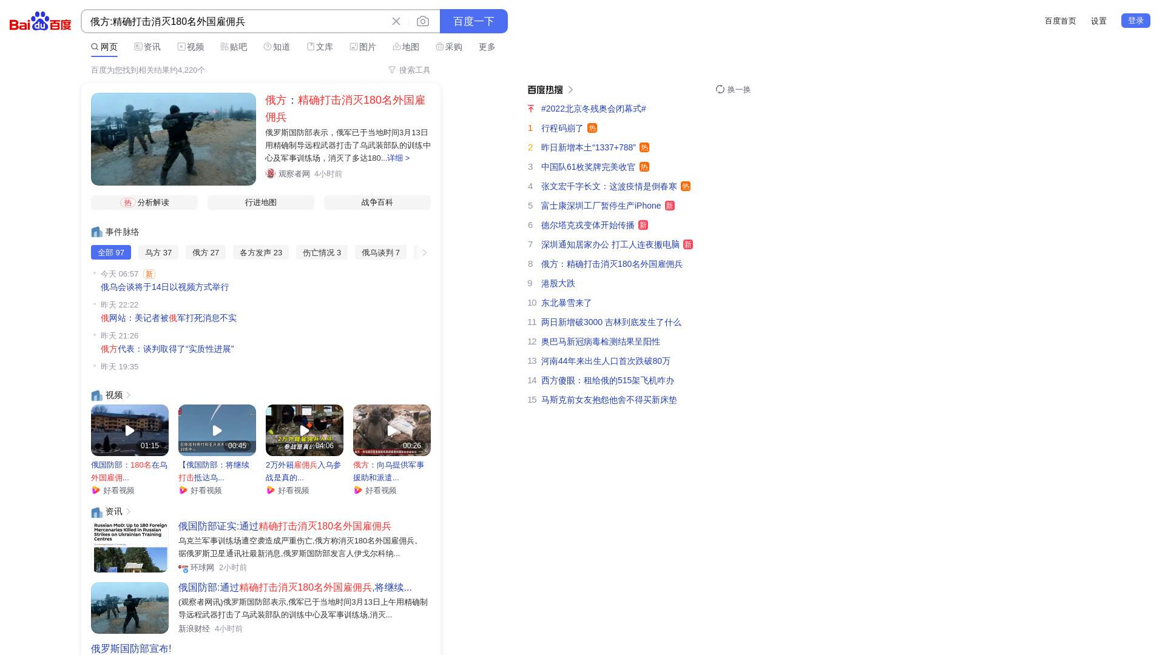1165x655 pixels.
Task: Open headline 俄方：精确打击消灭180名外国雇佣兵
Action: [x=345, y=109]
